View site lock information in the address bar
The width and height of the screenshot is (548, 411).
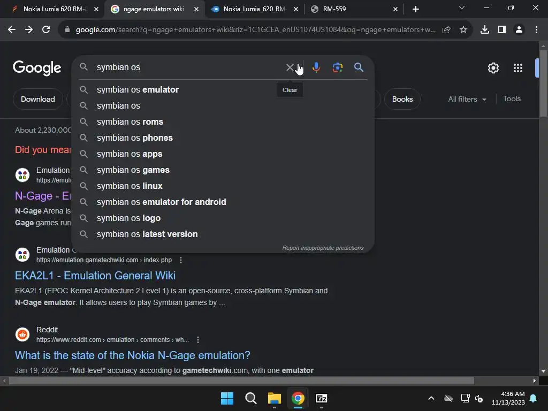coord(67,30)
